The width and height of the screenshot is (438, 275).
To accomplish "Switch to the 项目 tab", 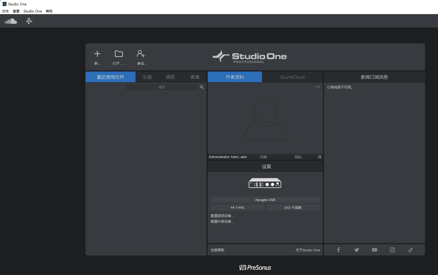I will 170,77.
